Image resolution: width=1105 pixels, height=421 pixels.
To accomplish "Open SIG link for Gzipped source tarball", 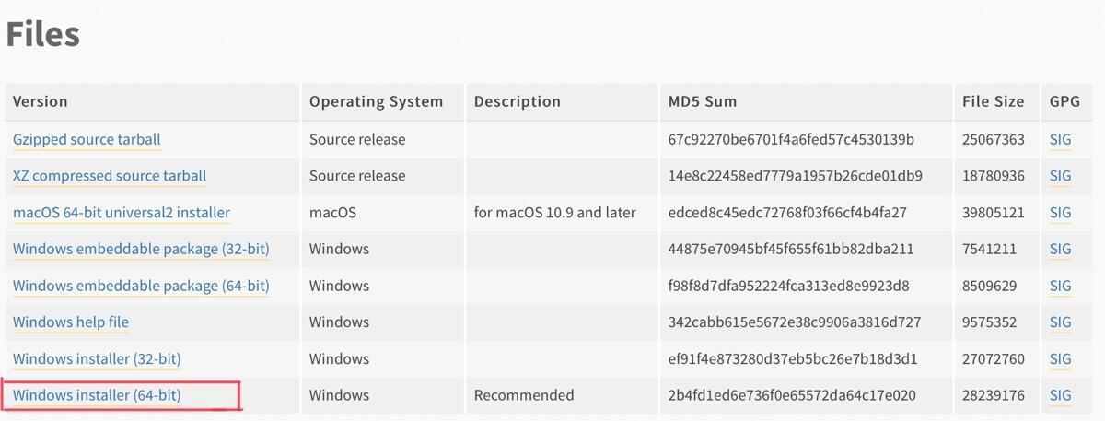I will 1060,139.
